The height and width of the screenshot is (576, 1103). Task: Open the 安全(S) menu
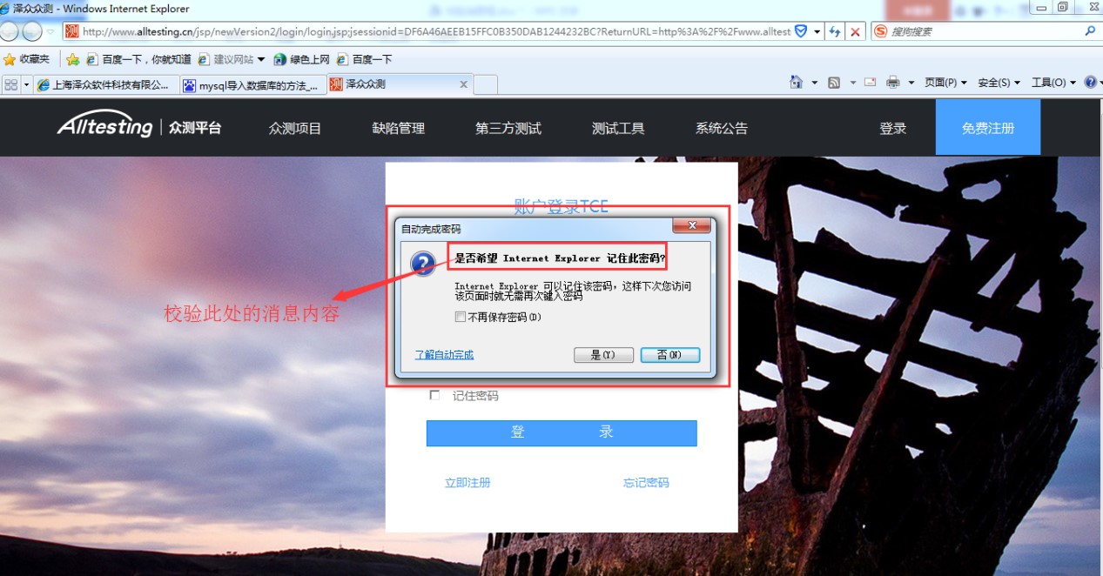click(x=999, y=83)
